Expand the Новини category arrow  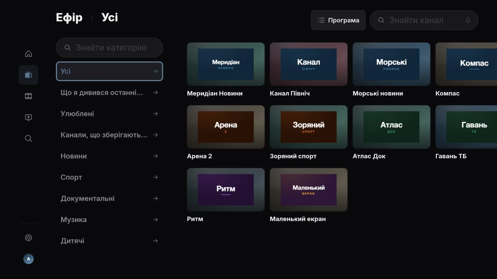pos(155,156)
